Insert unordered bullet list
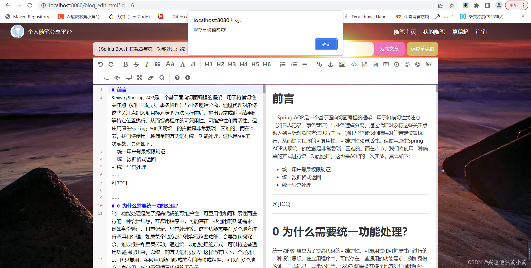 pyautogui.click(x=283, y=64)
